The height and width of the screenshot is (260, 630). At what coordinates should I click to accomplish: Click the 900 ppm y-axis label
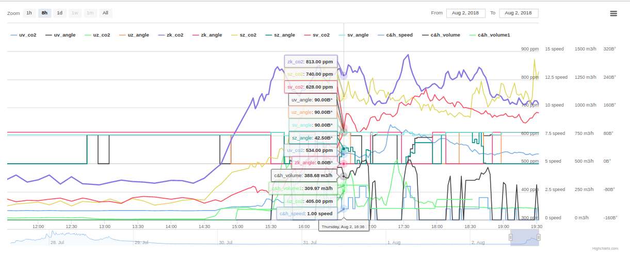coord(530,49)
